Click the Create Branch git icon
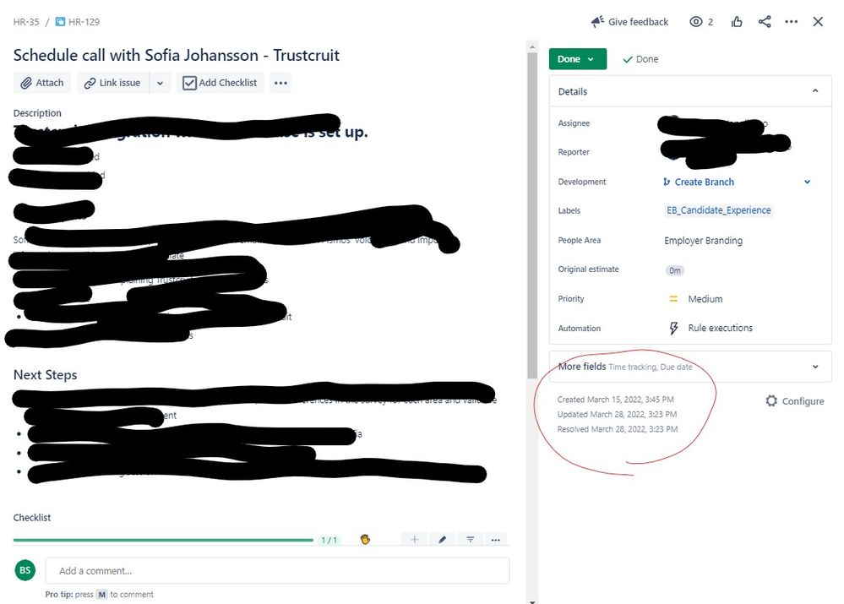This screenshot has width=844, height=604. (x=667, y=182)
